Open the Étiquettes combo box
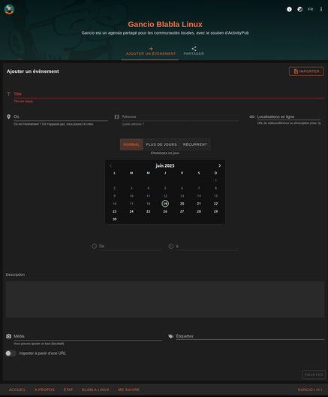The height and width of the screenshot is (397, 328). tap(250, 336)
